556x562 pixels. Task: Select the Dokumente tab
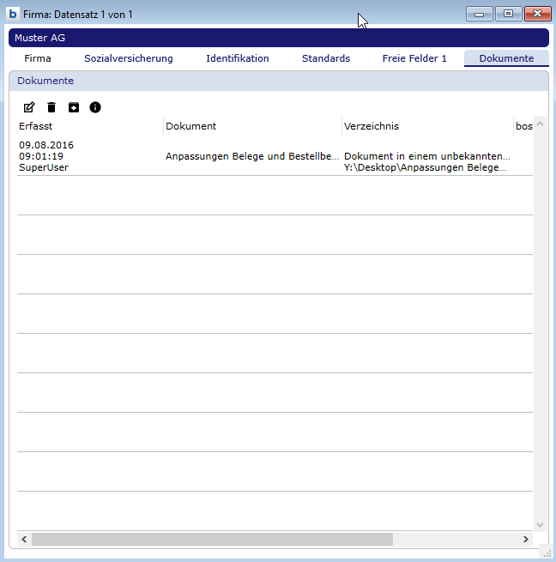click(506, 58)
